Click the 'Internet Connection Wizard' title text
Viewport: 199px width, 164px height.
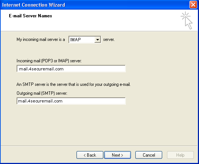pyautogui.click(x=33, y=5)
